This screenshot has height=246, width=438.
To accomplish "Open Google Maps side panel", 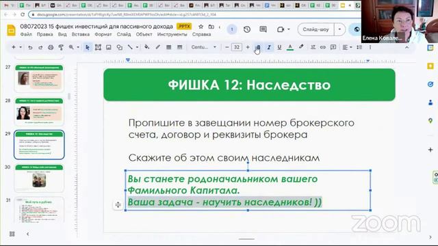I will pyautogui.click(x=430, y=121).
